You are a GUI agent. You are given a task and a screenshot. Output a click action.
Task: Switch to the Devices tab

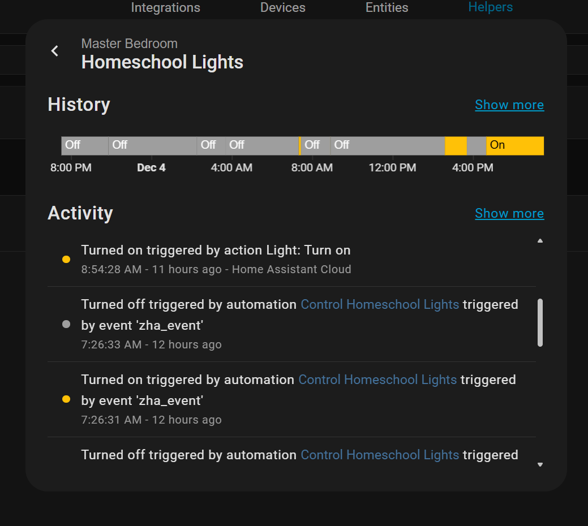pyautogui.click(x=282, y=8)
